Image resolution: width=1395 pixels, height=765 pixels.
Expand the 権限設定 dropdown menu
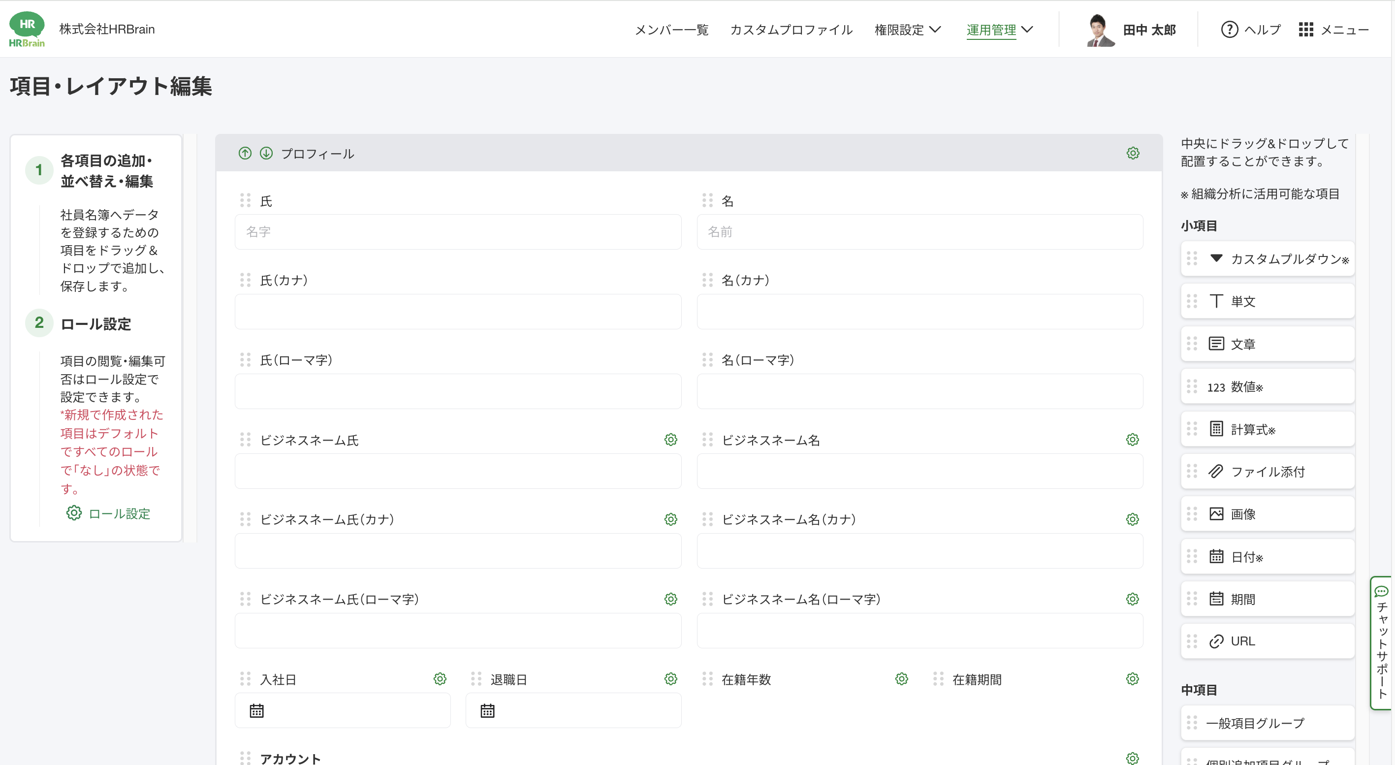click(908, 30)
